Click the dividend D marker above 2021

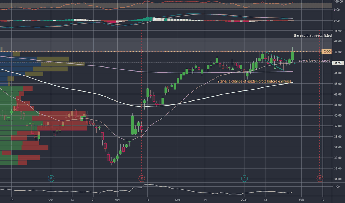click(x=244, y=178)
